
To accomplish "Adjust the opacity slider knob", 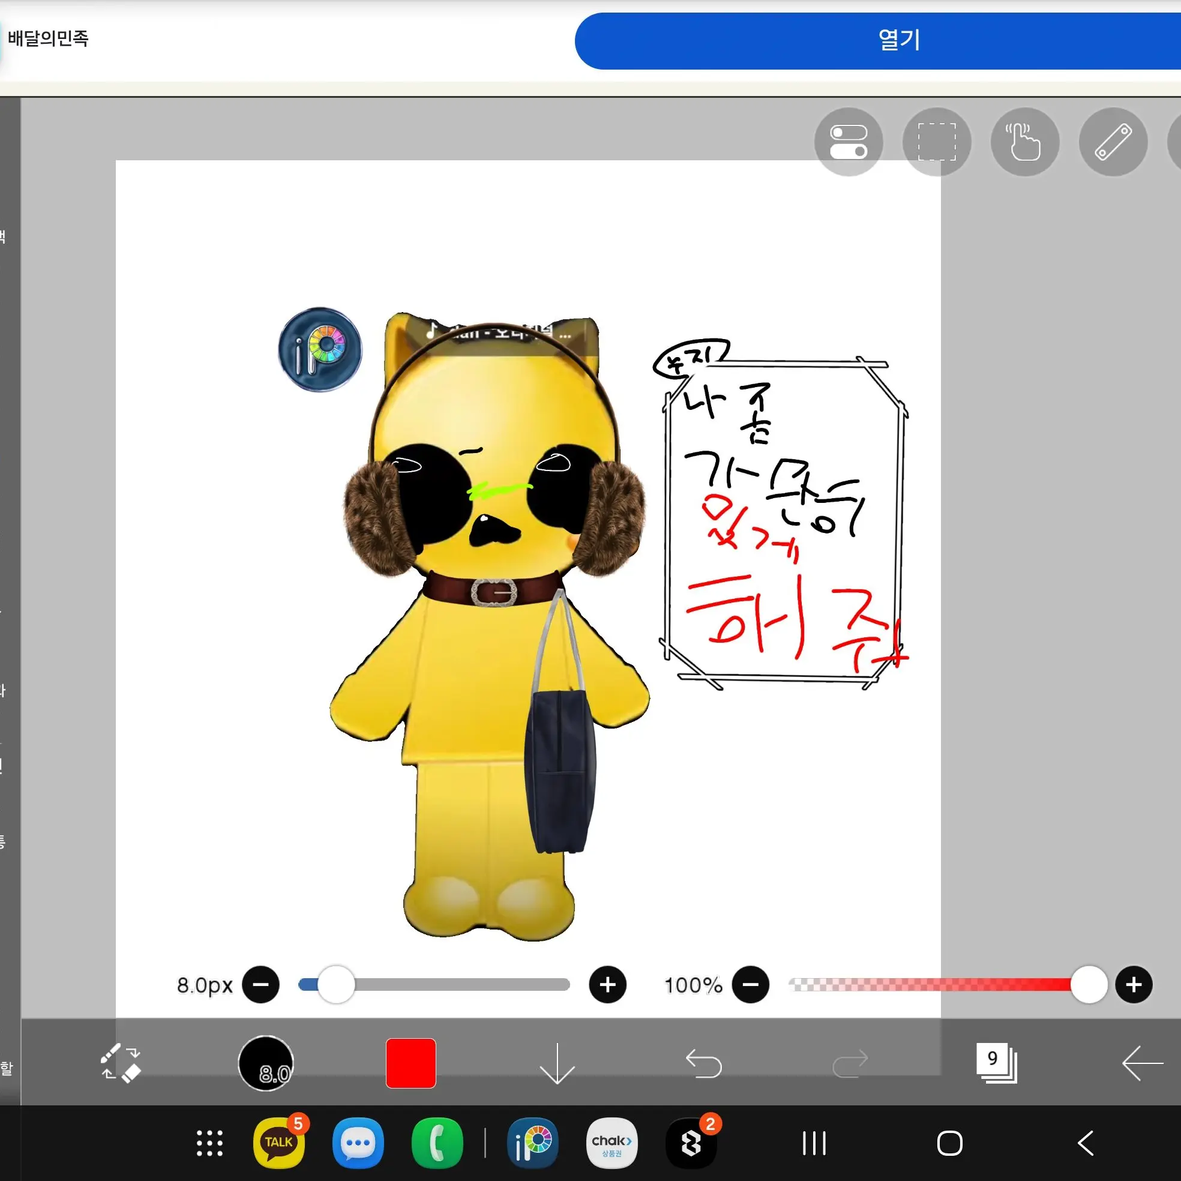I will [x=1089, y=985].
